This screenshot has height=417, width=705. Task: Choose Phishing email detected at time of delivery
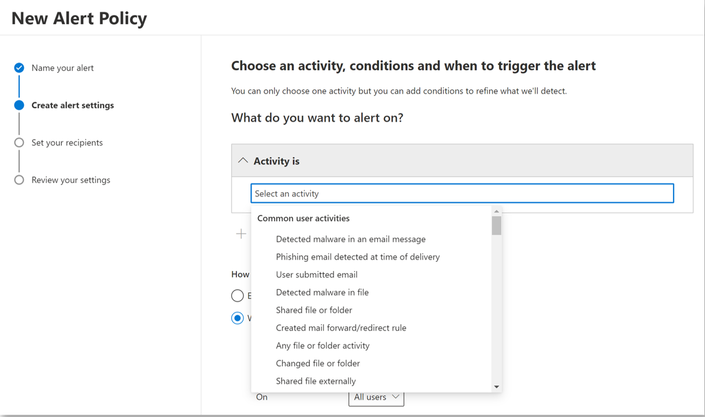358,257
